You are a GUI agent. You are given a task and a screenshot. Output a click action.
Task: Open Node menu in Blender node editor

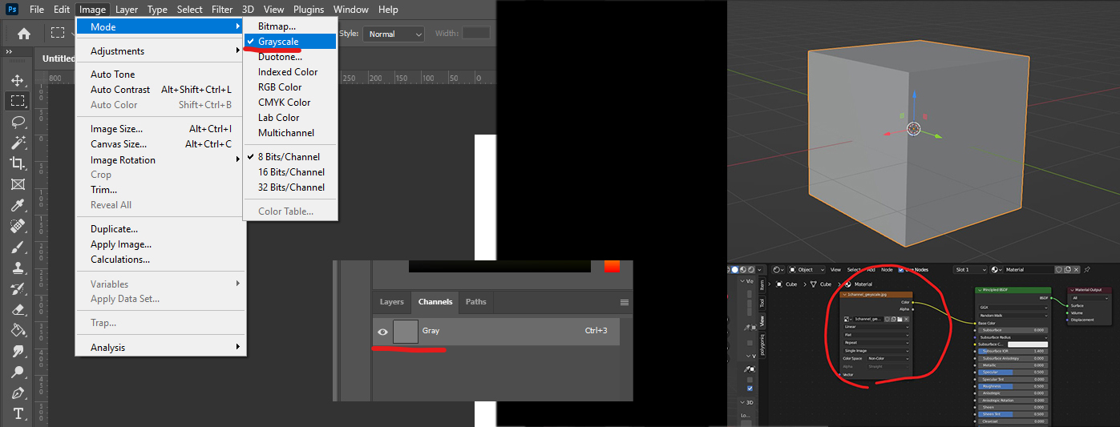[887, 270]
